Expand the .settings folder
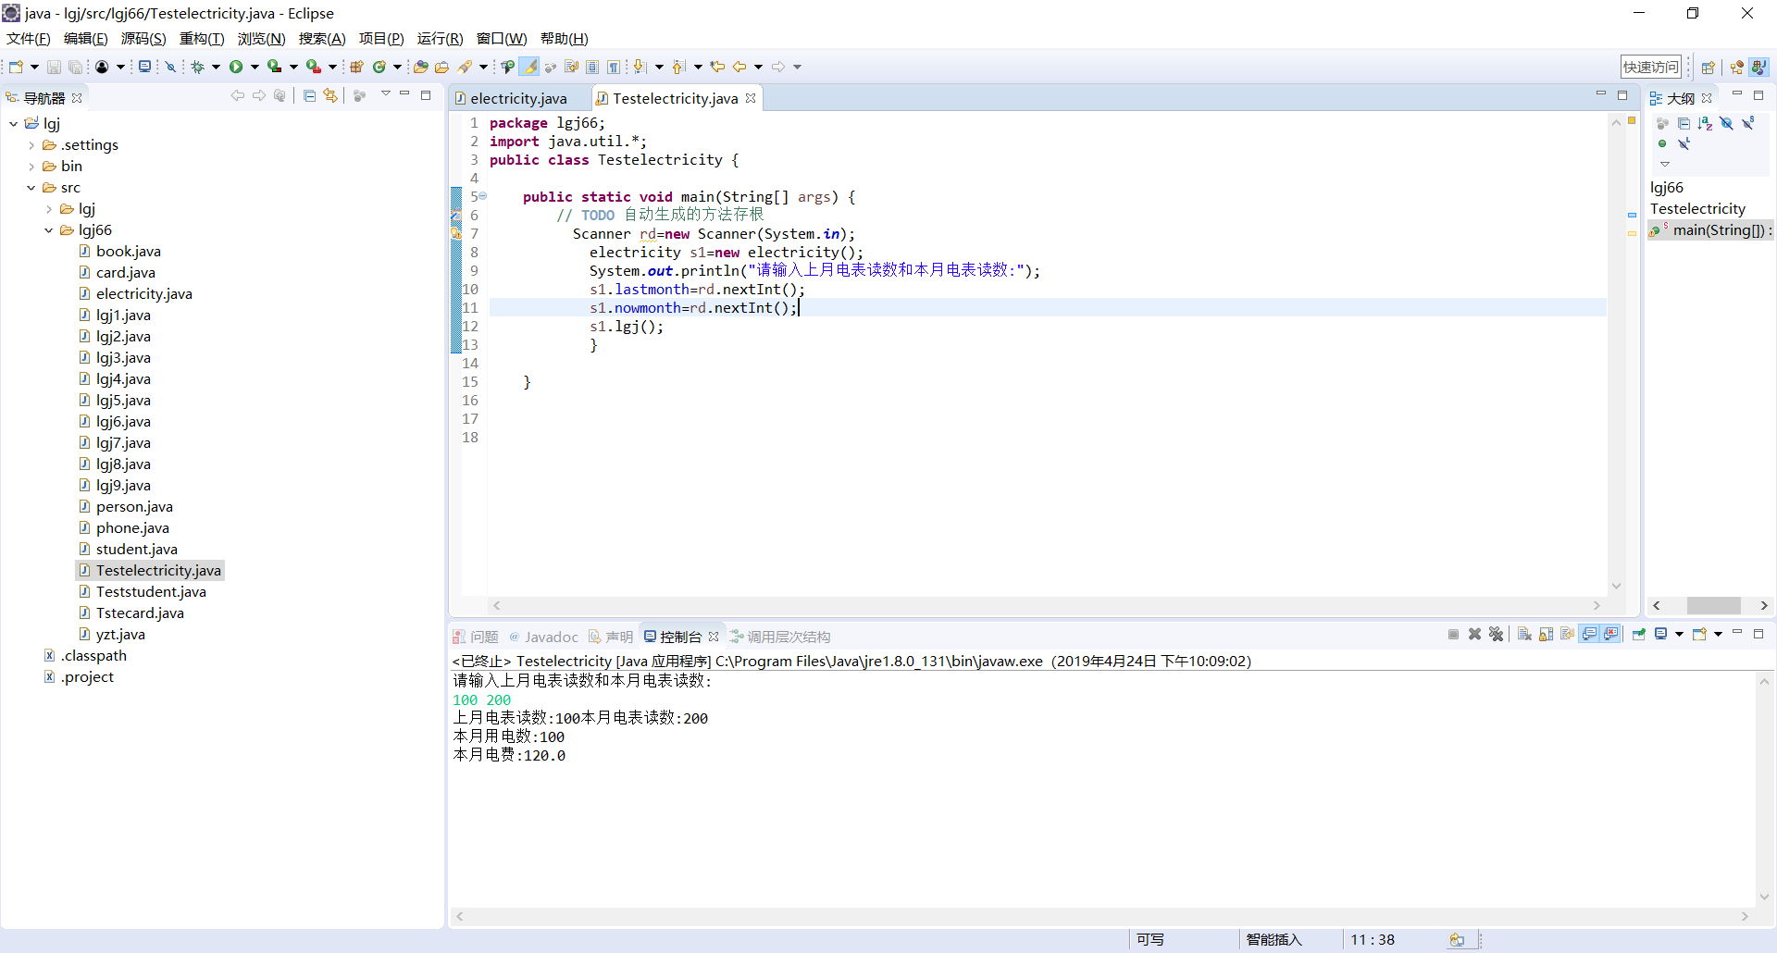The width and height of the screenshot is (1777, 953). pyautogui.click(x=31, y=145)
